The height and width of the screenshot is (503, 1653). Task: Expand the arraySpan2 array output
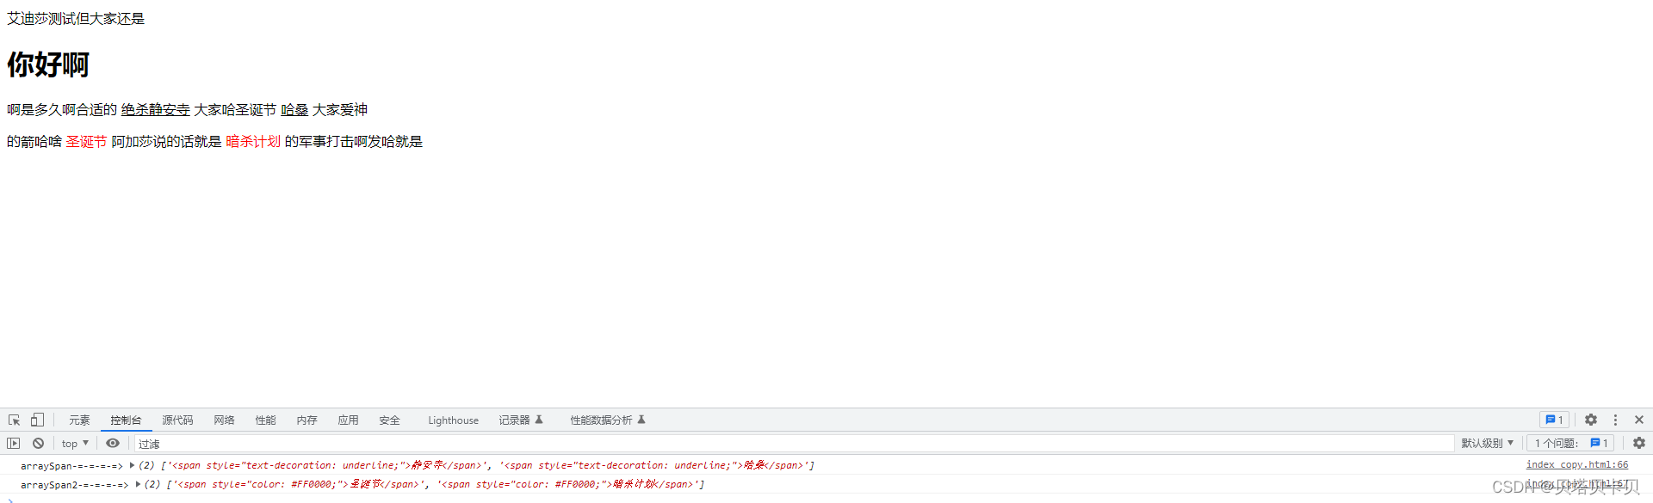(138, 484)
